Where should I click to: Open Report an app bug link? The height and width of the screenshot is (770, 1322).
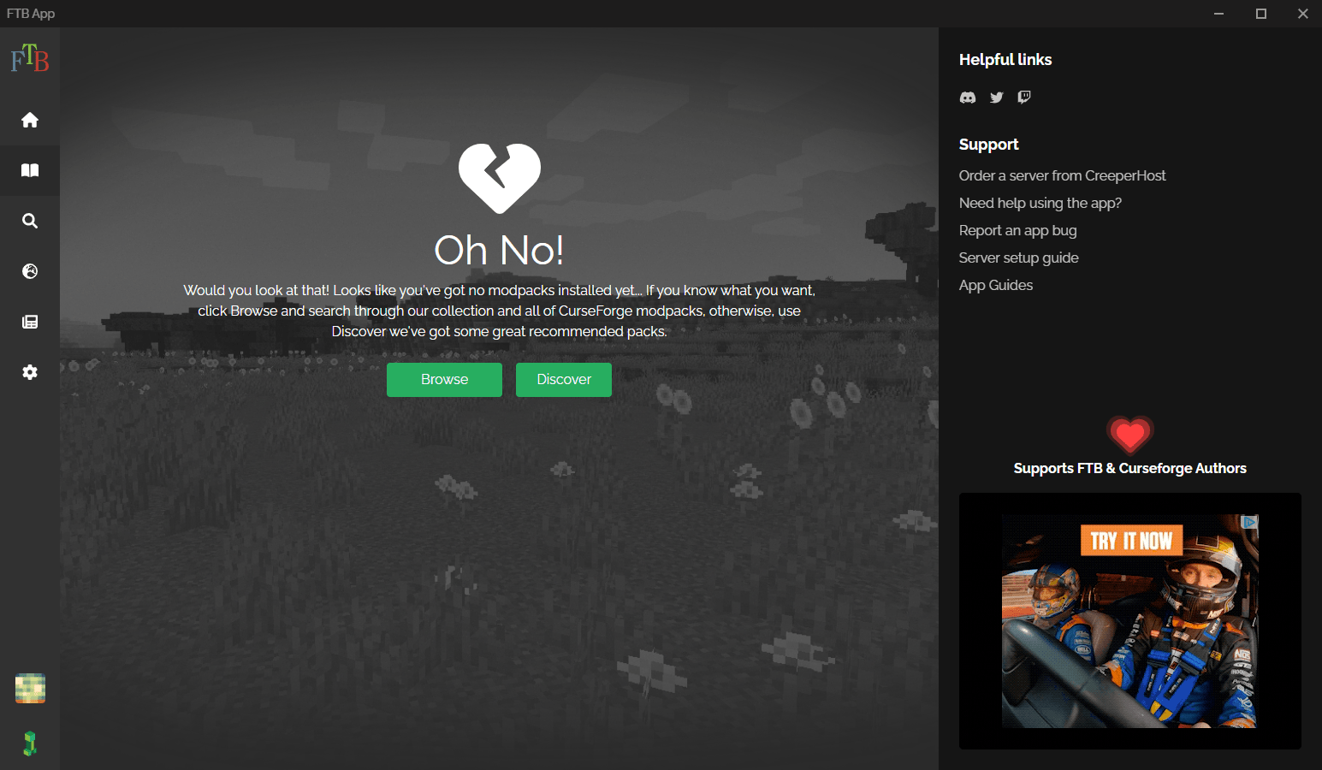(x=1018, y=230)
